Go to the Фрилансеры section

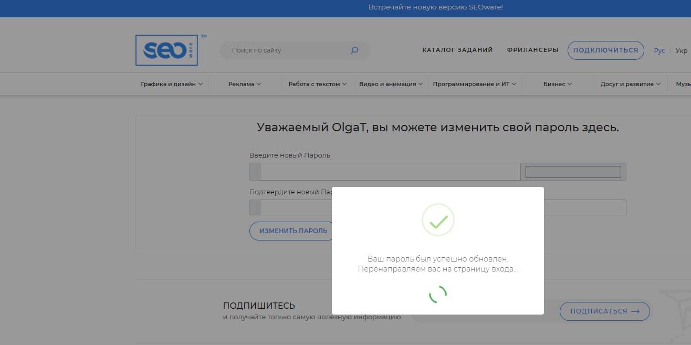[532, 50]
